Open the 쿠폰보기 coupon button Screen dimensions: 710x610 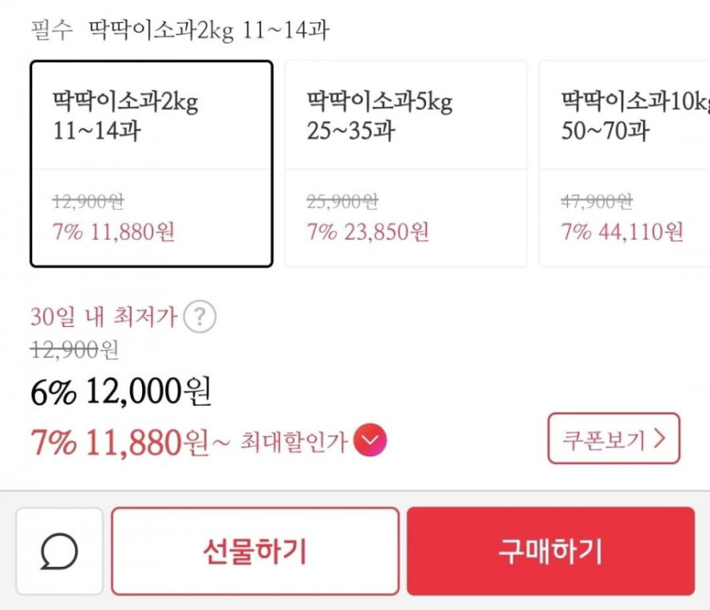(x=613, y=438)
